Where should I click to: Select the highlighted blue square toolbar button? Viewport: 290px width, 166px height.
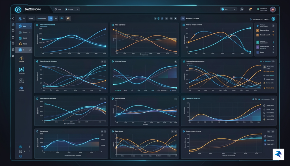click(x=50, y=18)
